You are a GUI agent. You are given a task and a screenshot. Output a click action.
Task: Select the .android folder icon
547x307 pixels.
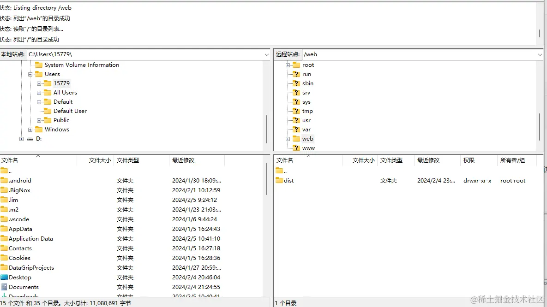tap(4, 180)
